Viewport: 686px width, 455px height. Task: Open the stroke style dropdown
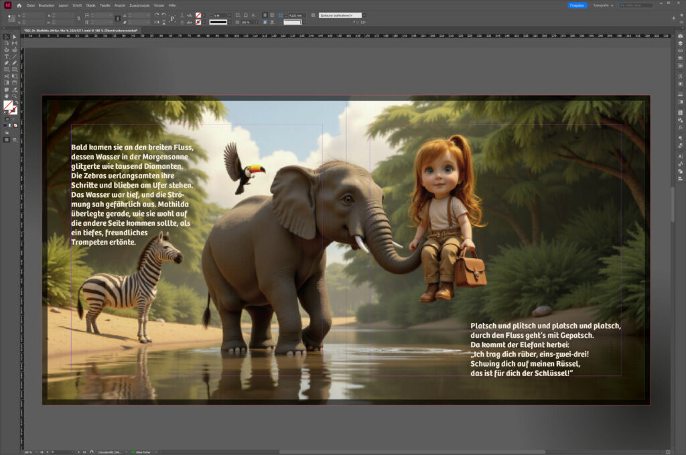point(228,21)
